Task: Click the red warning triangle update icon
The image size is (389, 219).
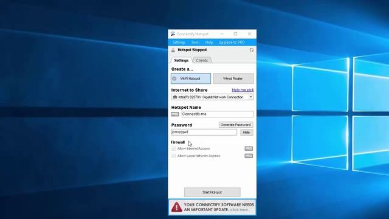Action: [x=177, y=207]
